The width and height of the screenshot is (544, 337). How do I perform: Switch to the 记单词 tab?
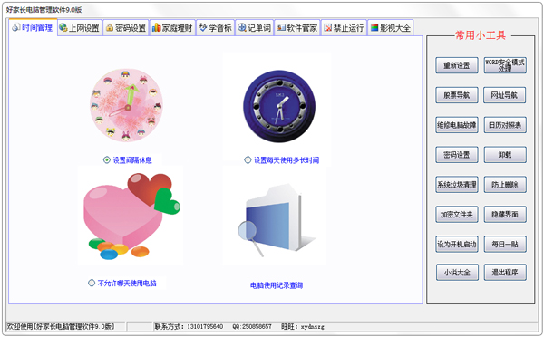click(x=255, y=28)
